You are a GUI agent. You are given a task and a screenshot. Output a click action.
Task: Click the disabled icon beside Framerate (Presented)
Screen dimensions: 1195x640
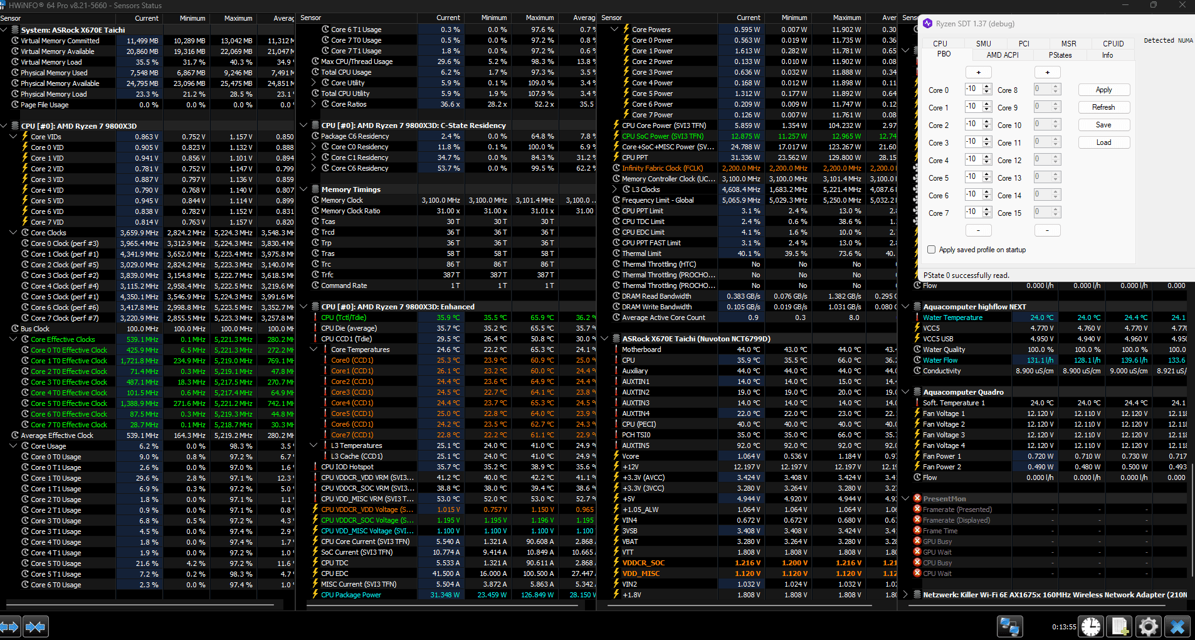click(x=917, y=509)
